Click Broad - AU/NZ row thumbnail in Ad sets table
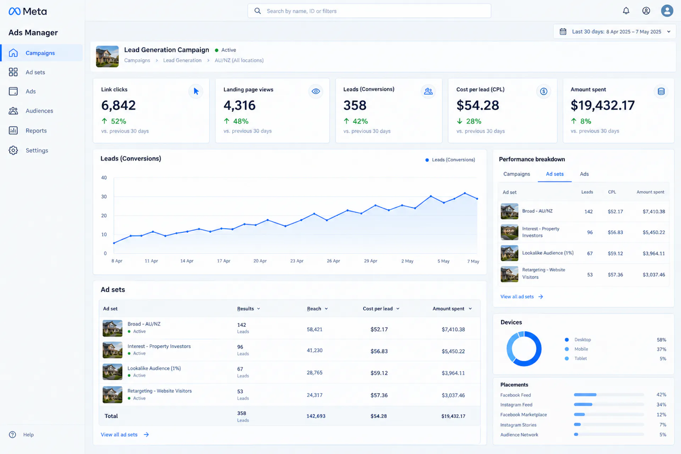The image size is (681, 454). click(x=112, y=328)
